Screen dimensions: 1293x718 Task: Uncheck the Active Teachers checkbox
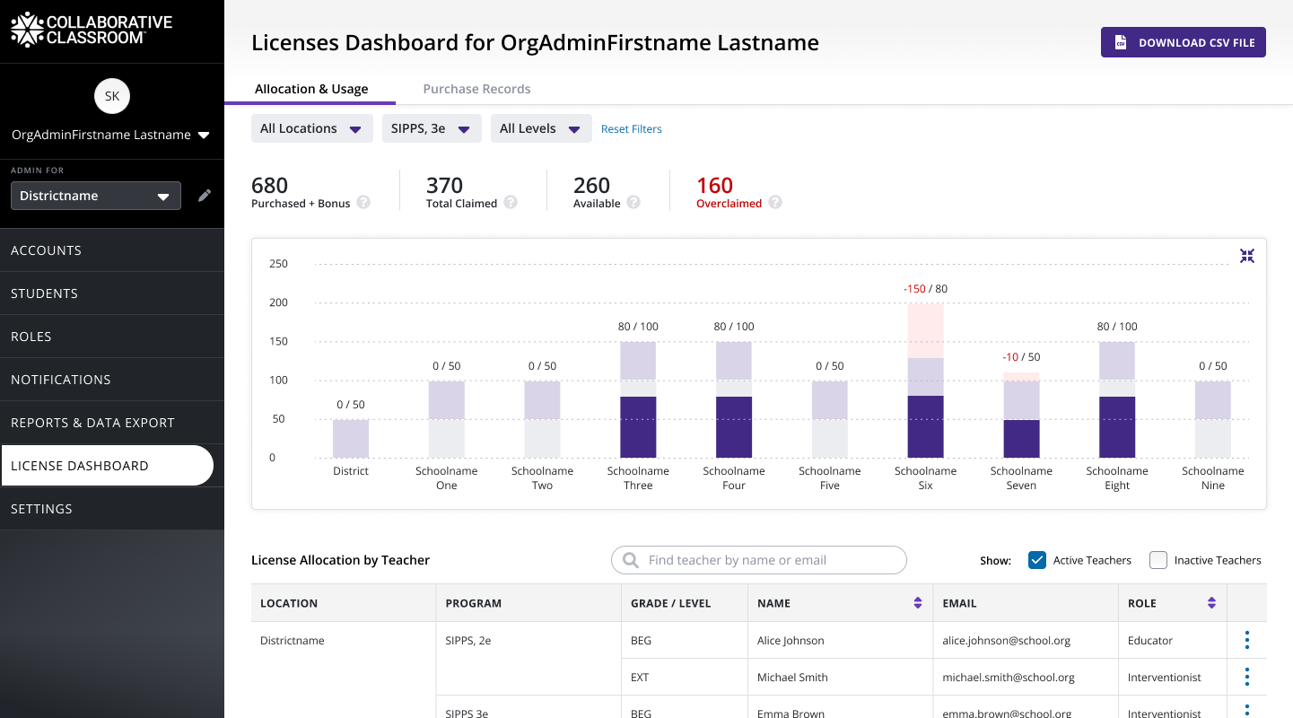(1037, 560)
